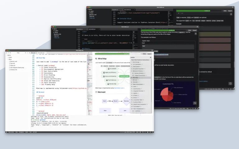
Task: Open the View menu in status bar
Action: click(16, 132)
